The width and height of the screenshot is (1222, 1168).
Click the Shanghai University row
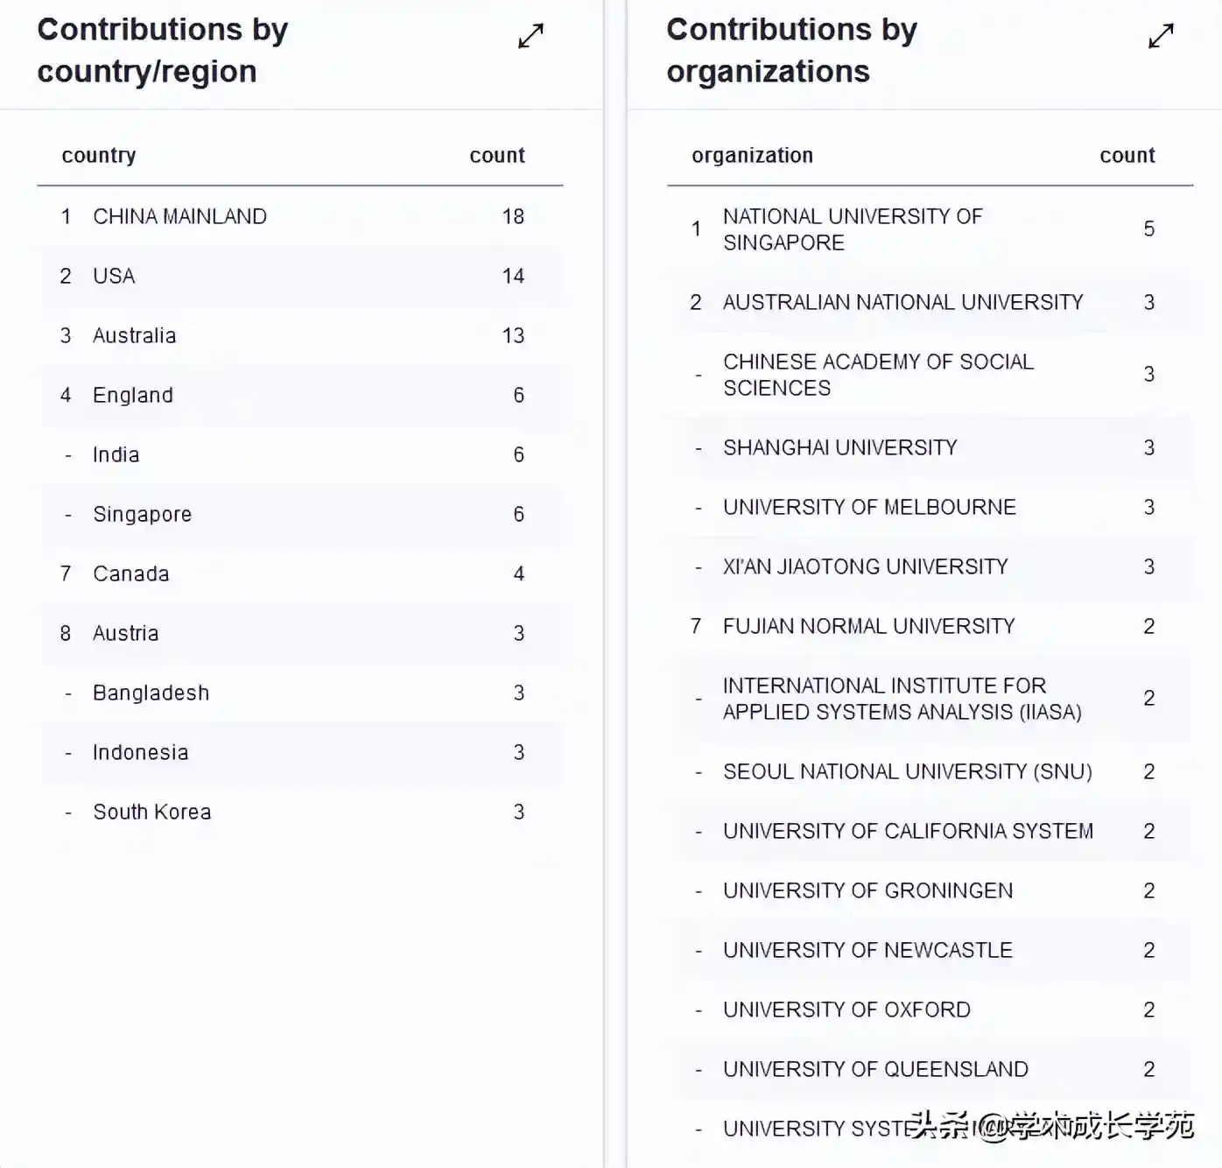[931, 447]
